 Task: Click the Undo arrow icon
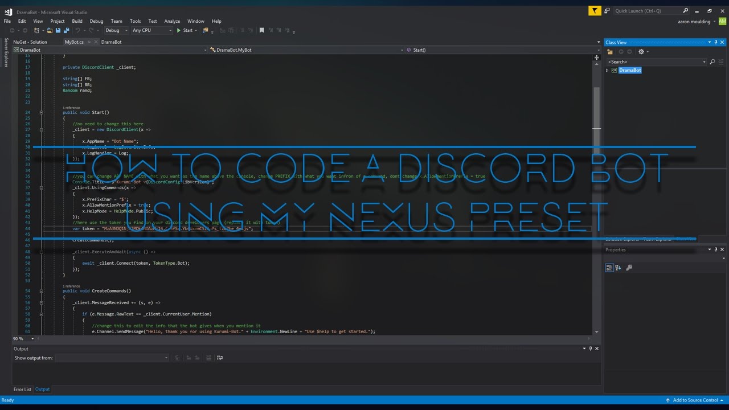pyautogui.click(x=77, y=30)
